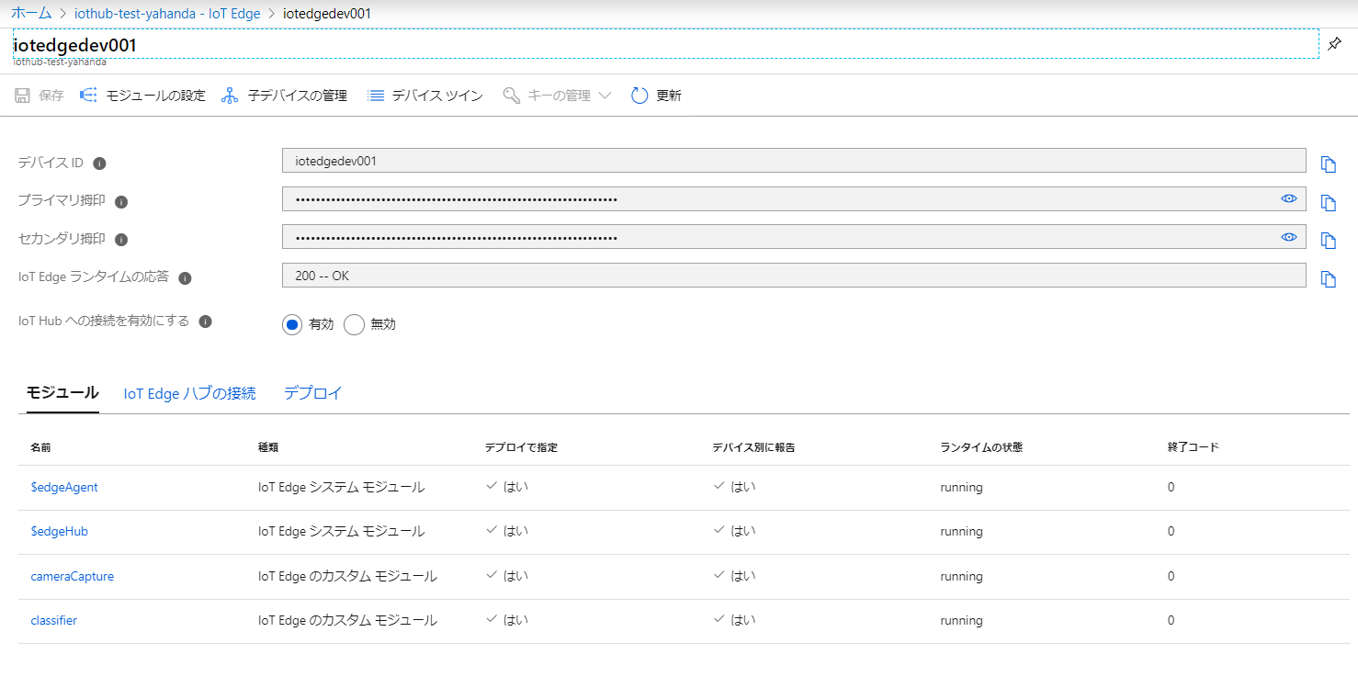Viewport: 1358px width, 677px height.
Task: Open the classifier module
Action: coord(53,621)
